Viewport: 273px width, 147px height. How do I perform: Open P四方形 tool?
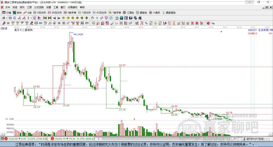point(40,13)
